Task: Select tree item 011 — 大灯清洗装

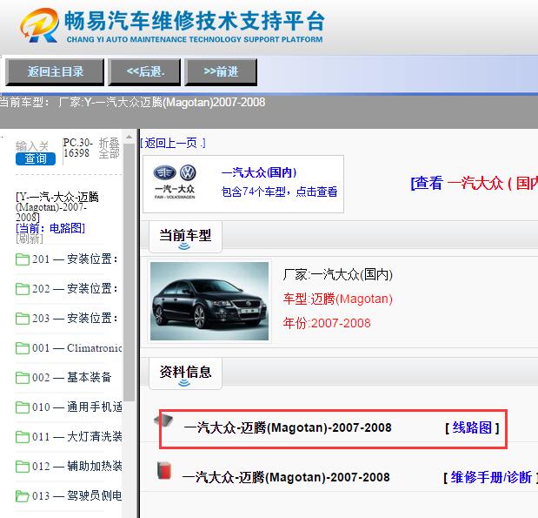Action: [77, 436]
